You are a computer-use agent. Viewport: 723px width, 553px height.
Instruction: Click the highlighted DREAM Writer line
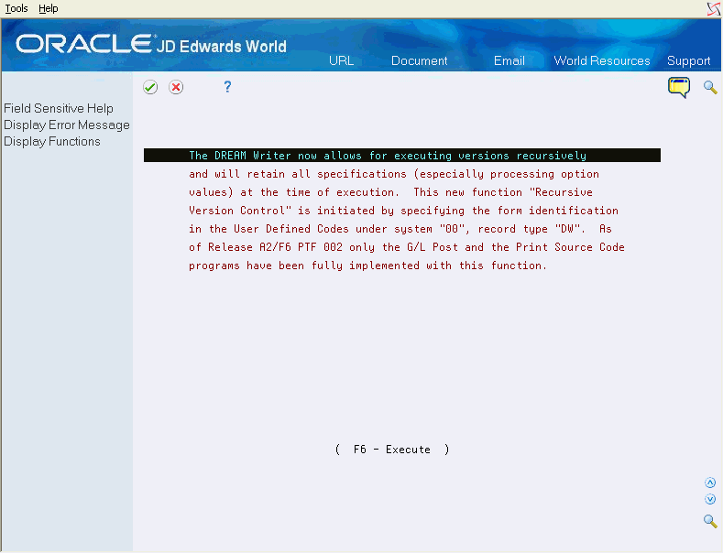pos(402,156)
